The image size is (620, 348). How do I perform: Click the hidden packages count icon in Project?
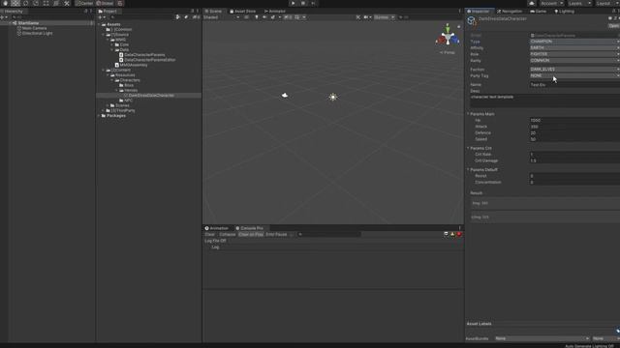[196, 17]
